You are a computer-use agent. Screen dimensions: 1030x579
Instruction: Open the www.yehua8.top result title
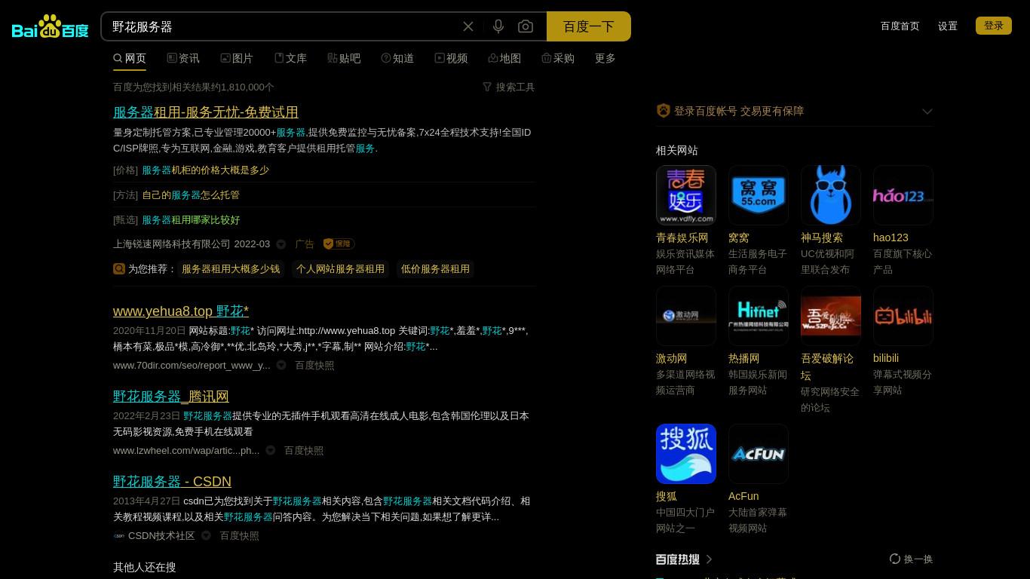point(181,311)
